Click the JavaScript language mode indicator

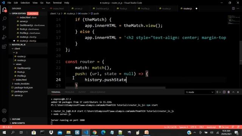(211, 127)
